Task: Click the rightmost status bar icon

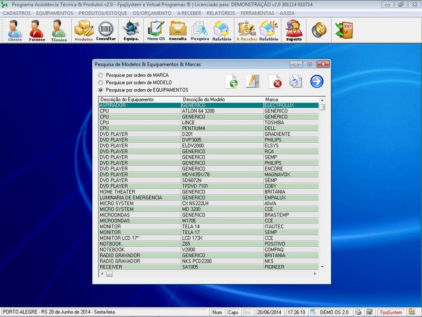Action: pyautogui.click(x=412, y=312)
